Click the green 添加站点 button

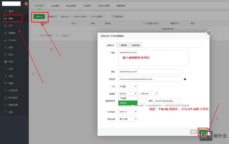(x=39, y=17)
